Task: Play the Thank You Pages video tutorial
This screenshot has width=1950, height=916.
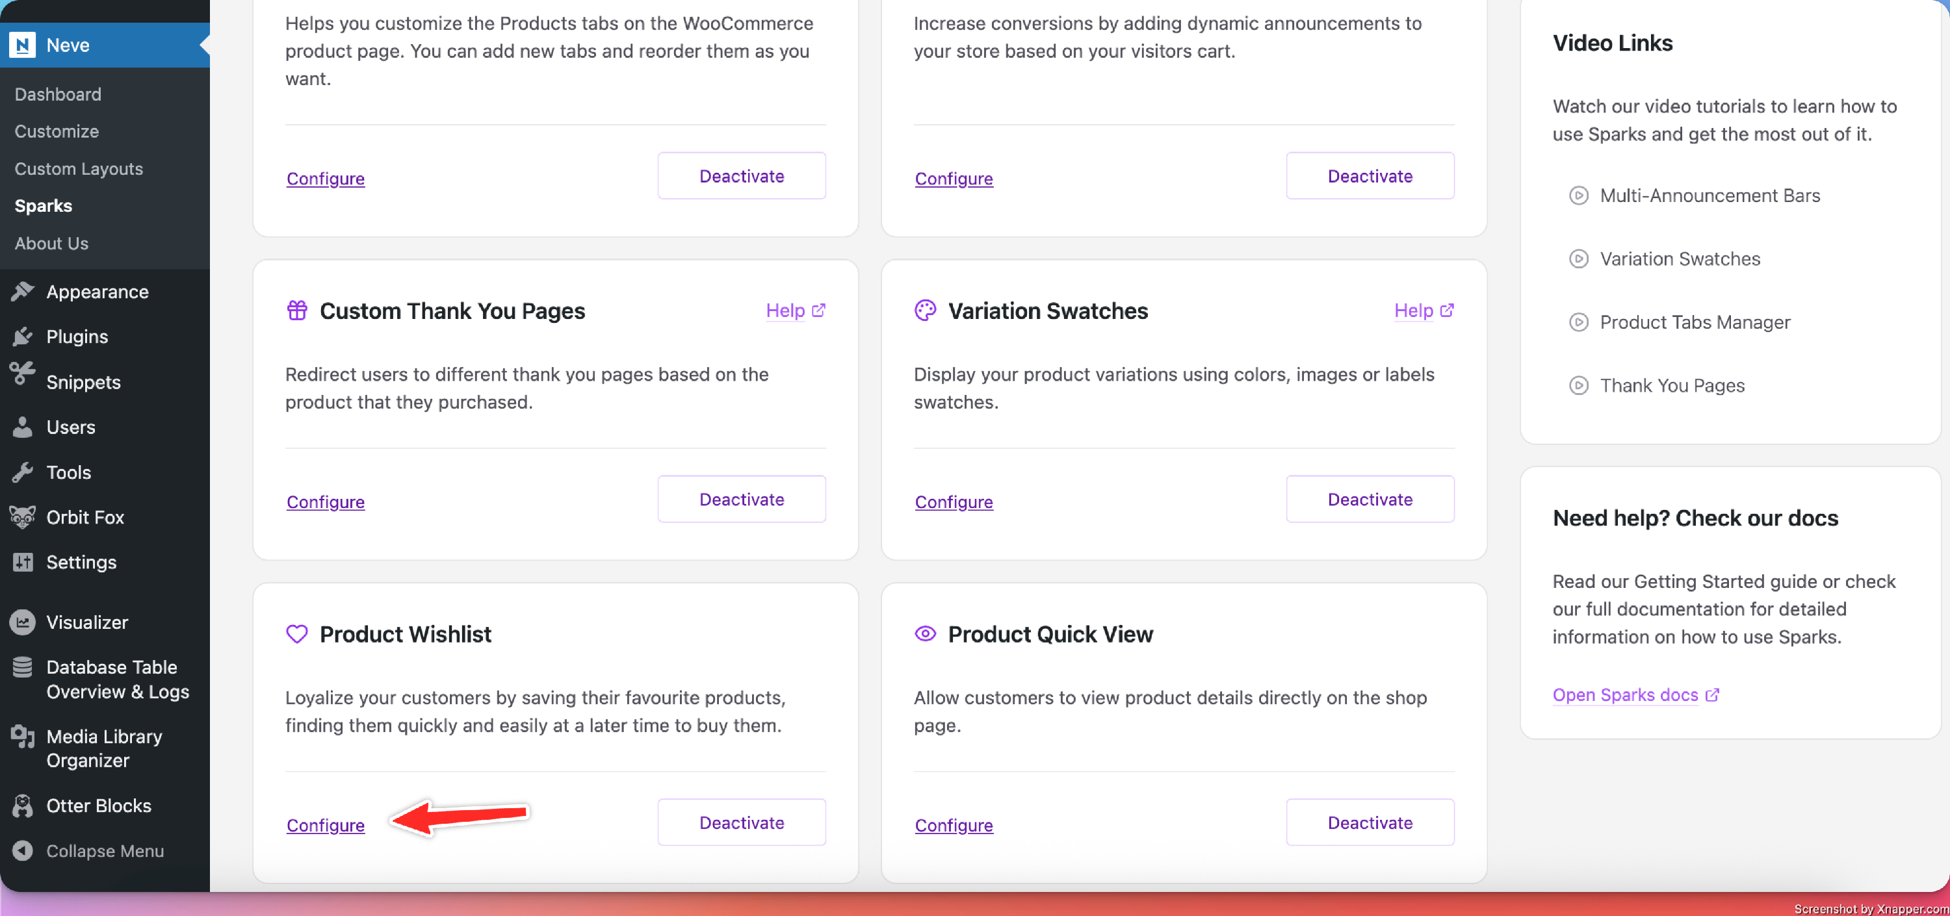Action: click(x=1671, y=386)
